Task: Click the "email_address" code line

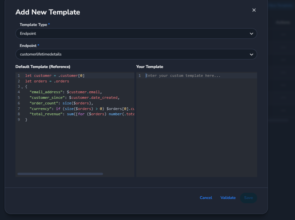Action: click(x=66, y=92)
